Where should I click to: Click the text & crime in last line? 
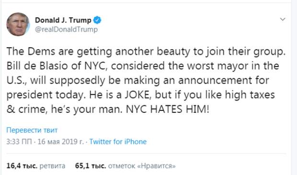[27, 109]
